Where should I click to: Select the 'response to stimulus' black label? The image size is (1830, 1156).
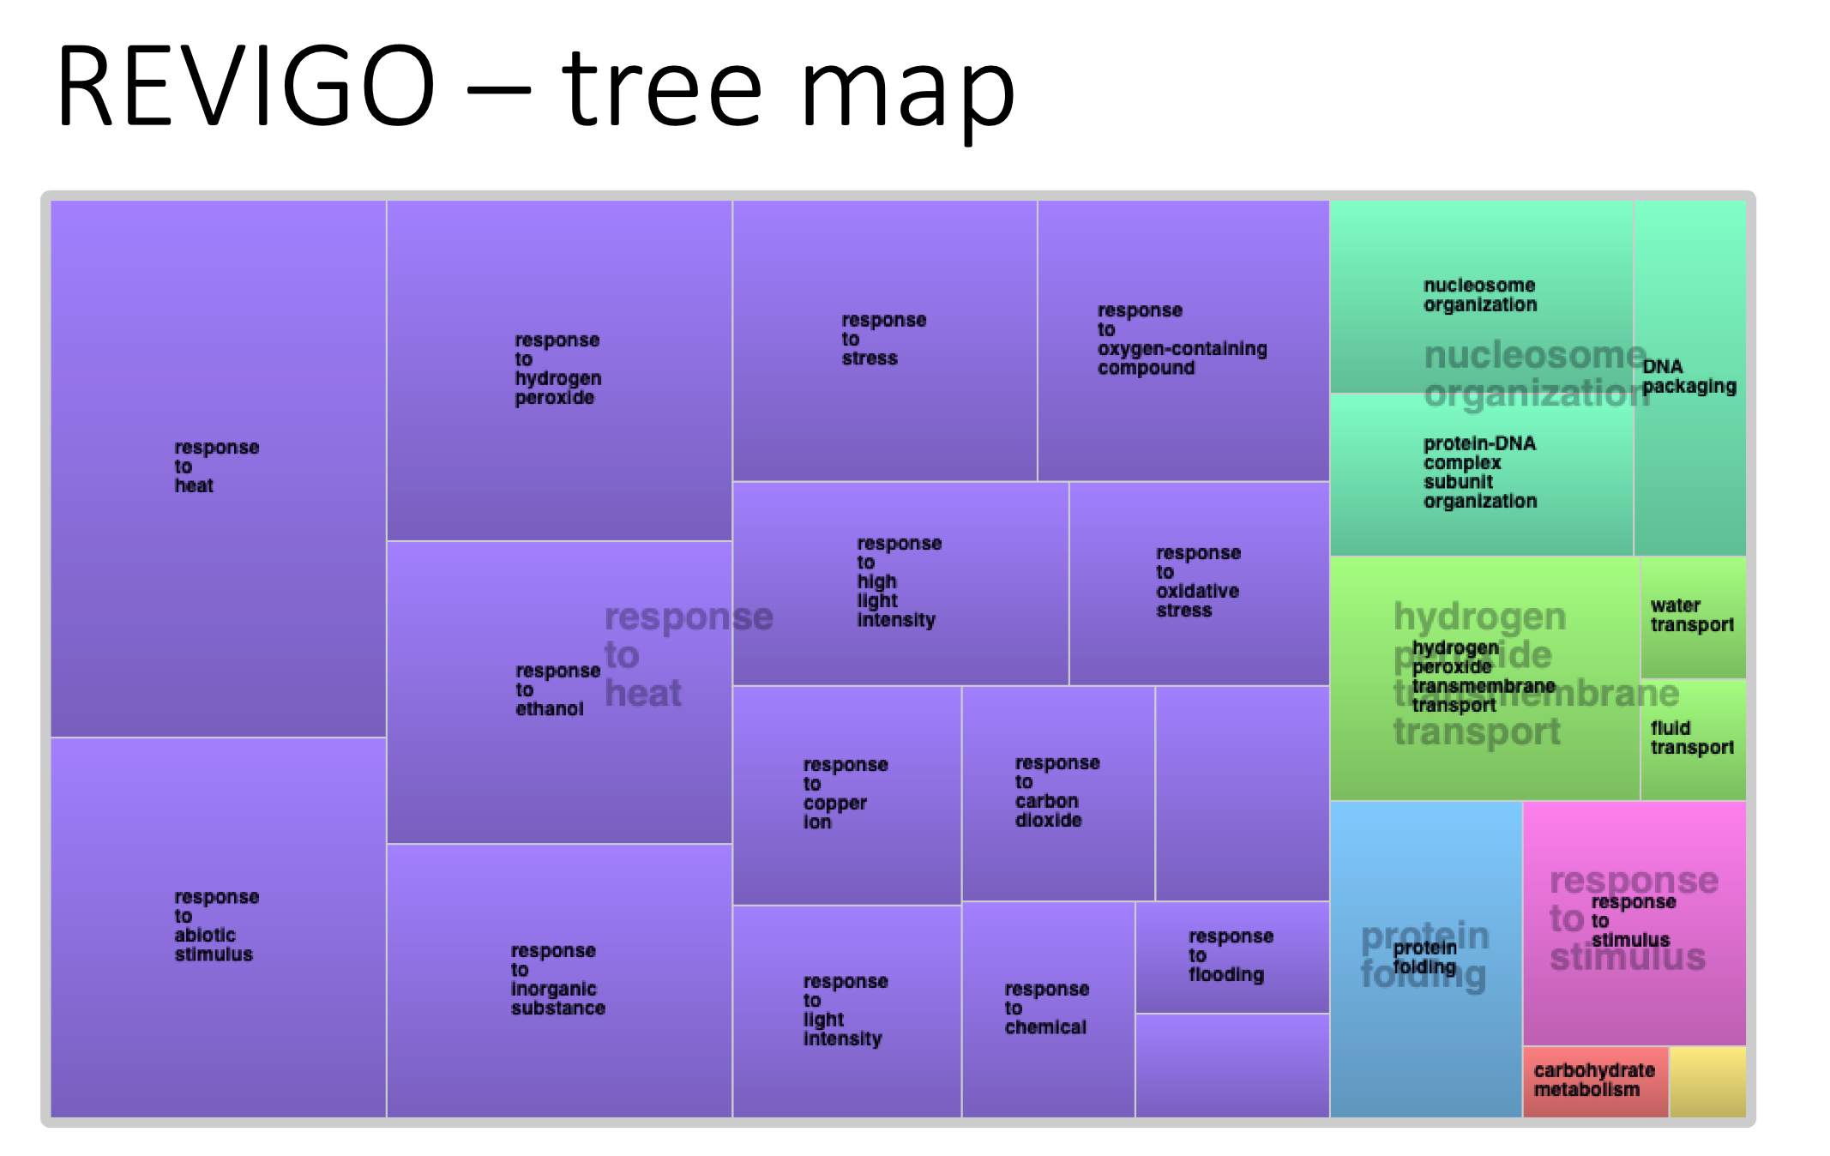(x=1633, y=921)
